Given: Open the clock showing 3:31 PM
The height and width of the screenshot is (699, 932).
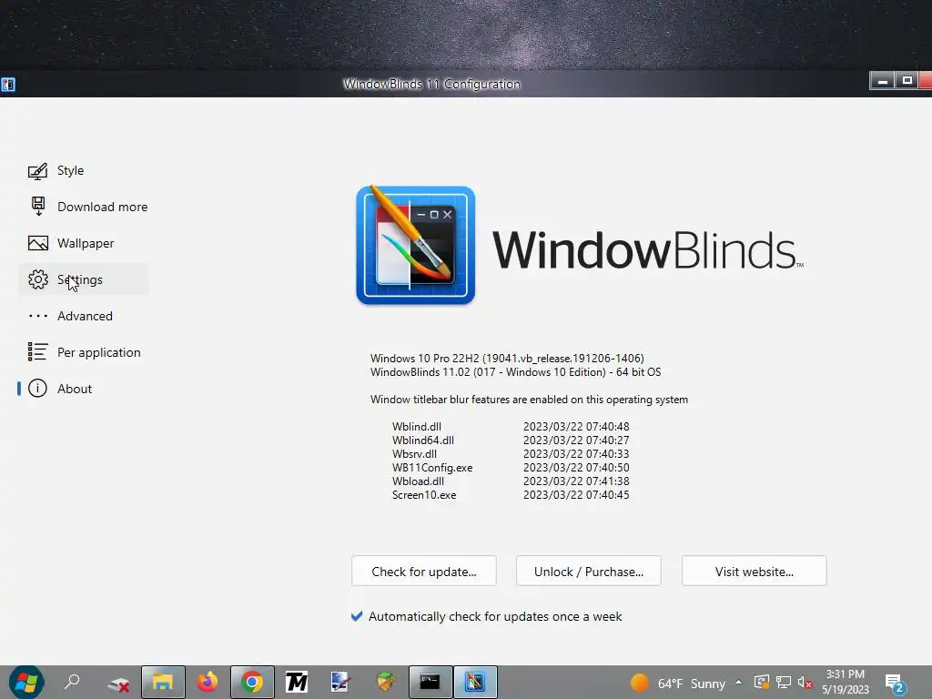Looking at the screenshot, I should point(846,682).
